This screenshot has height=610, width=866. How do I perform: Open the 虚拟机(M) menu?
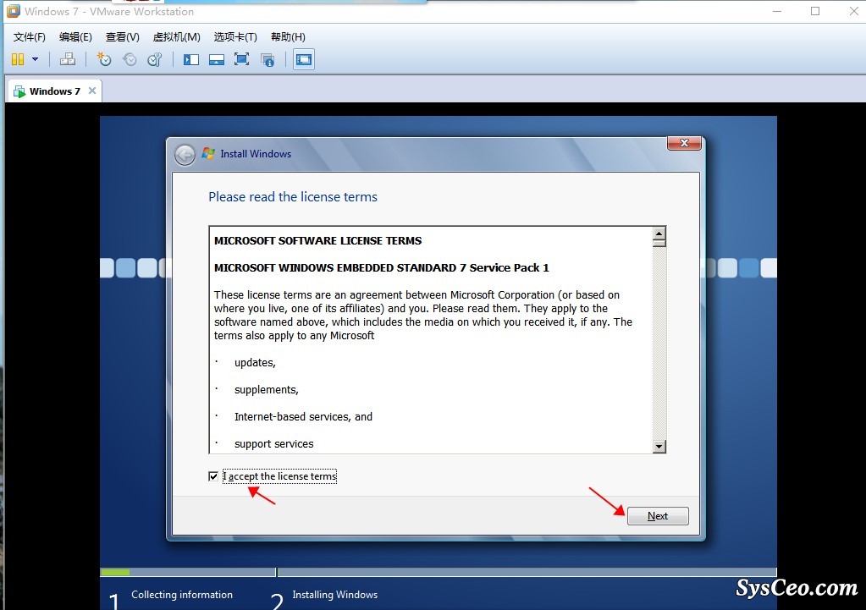pyautogui.click(x=177, y=37)
